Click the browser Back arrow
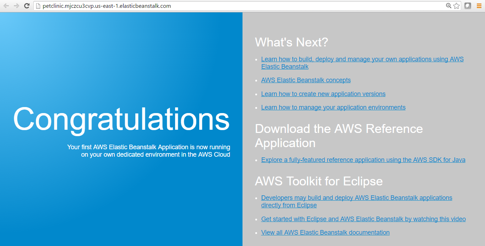The image size is (485, 246). (x=6, y=6)
